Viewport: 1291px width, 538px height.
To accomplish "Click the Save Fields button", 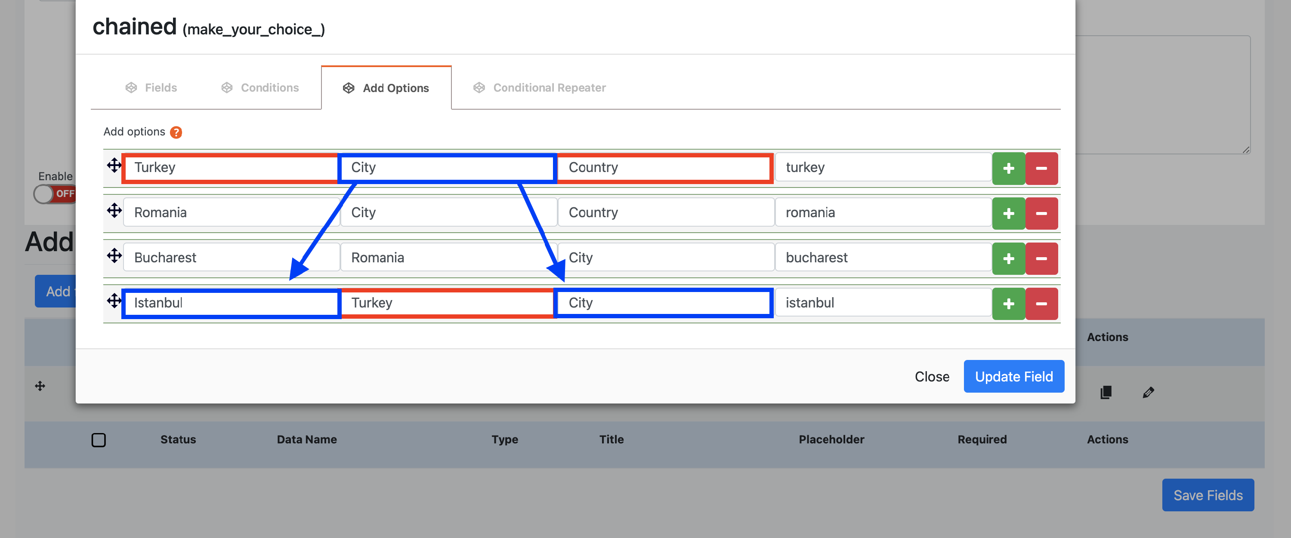I will coord(1208,495).
